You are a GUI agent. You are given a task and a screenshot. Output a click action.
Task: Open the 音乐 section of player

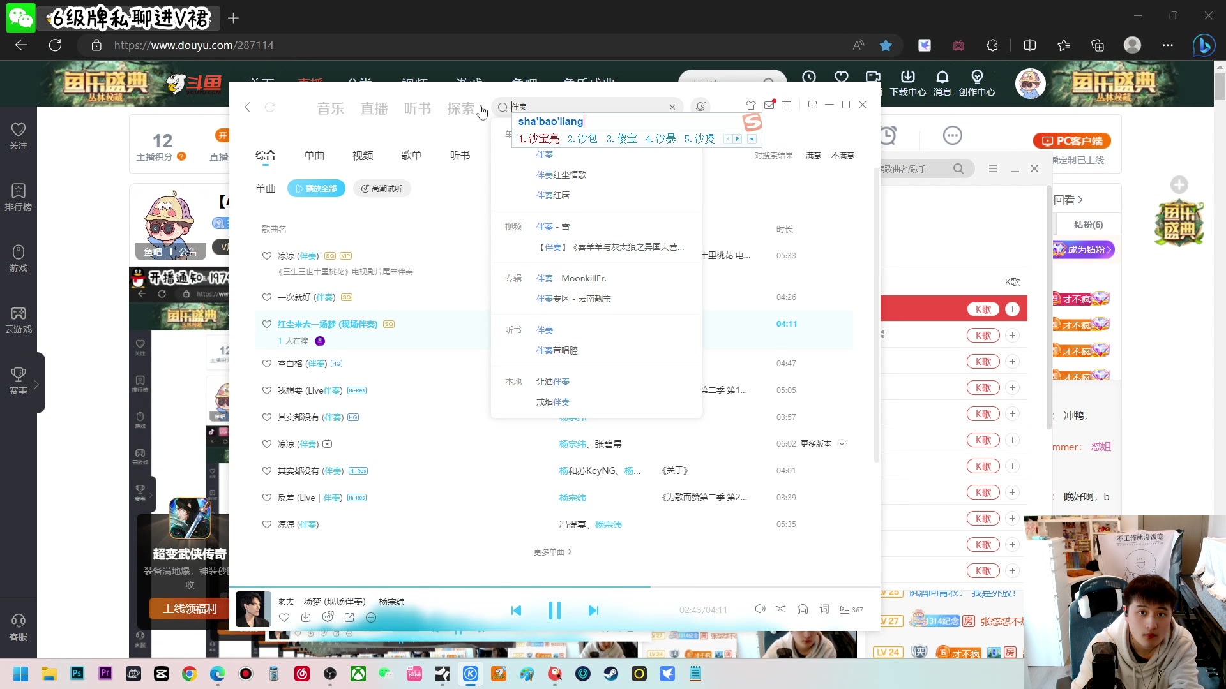tap(330, 108)
